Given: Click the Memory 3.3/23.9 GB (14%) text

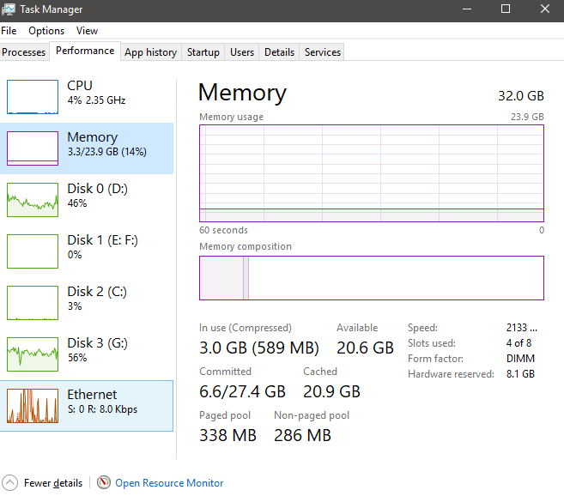Looking at the screenshot, I should (x=106, y=152).
